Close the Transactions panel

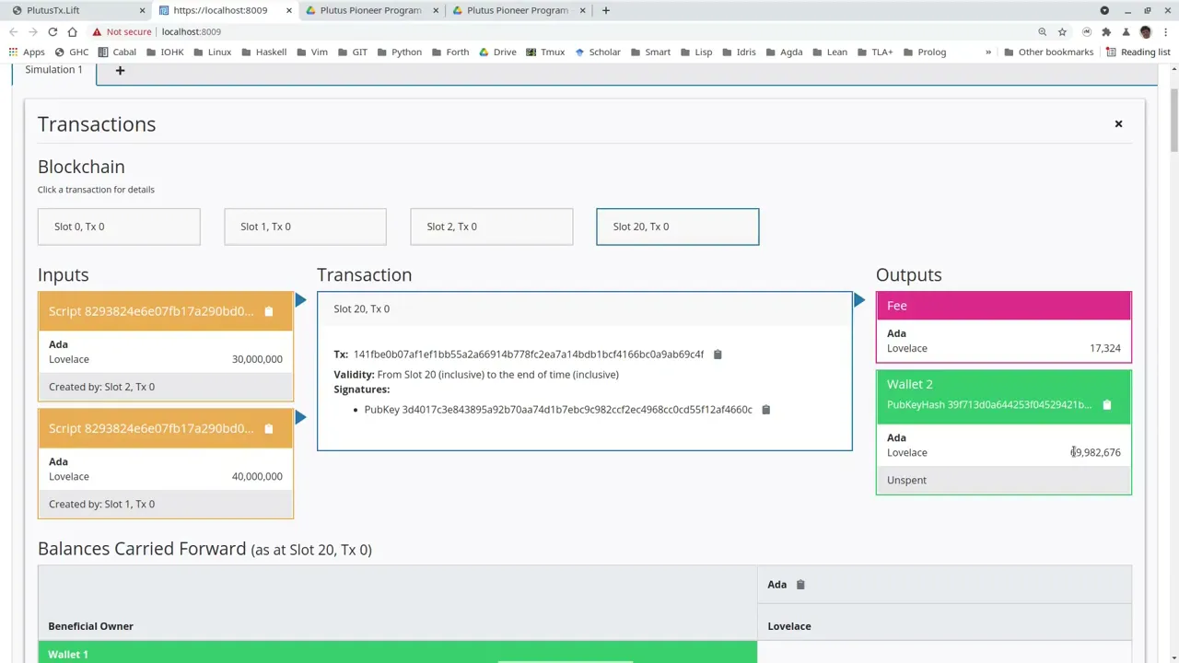(x=1118, y=123)
